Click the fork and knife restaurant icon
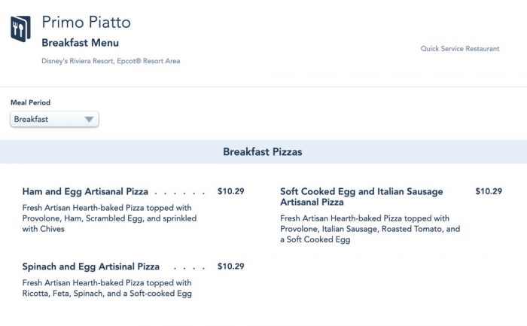Viewport: 527px width, 326px height. click(x=20, y=29)
